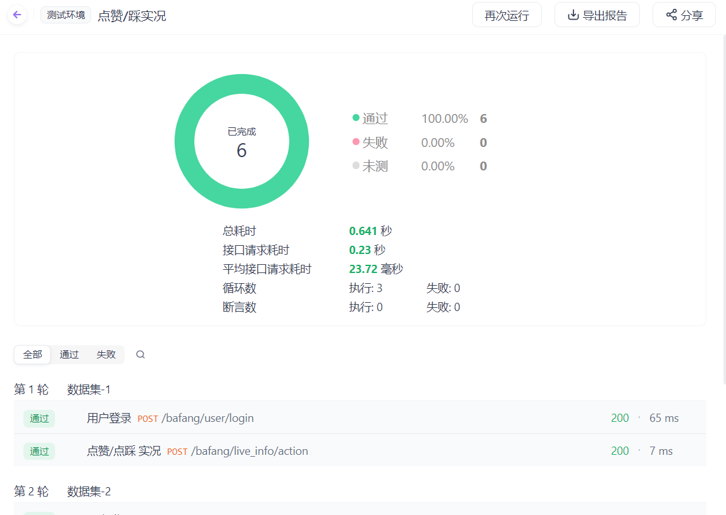Click the 测试环境 environment tag
Screen dimensions: 726x515
(66, 15)
